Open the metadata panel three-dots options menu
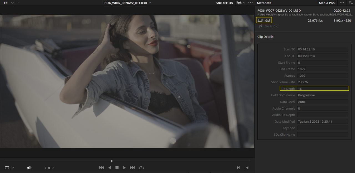355x173 pixels. [342, 3]
